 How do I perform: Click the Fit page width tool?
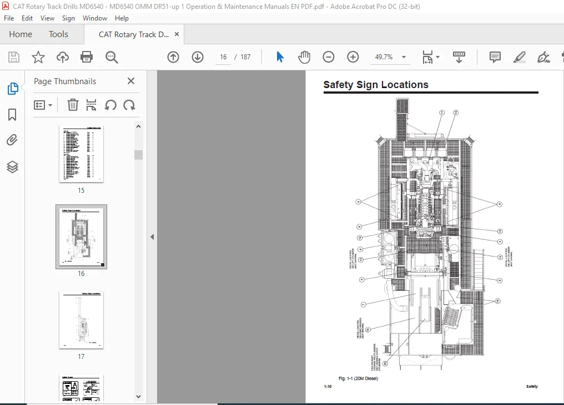[x=427, y=57]
